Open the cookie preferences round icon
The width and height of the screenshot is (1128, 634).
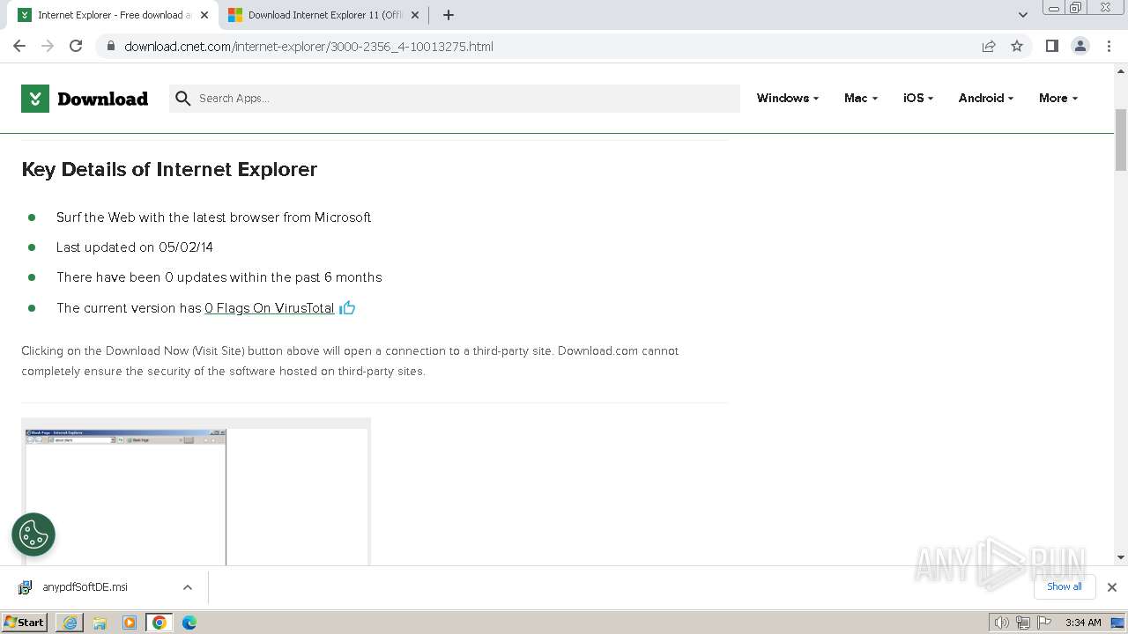pos(33,534)
